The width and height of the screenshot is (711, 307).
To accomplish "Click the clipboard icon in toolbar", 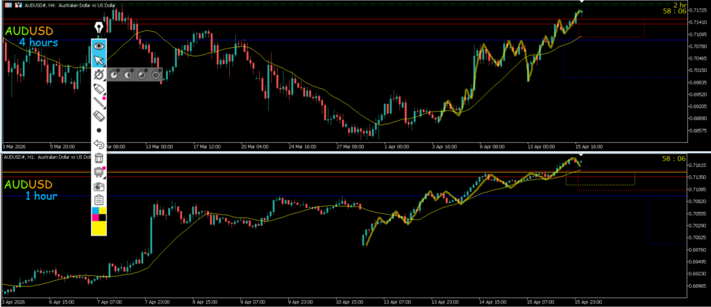I will coord(99,200).
